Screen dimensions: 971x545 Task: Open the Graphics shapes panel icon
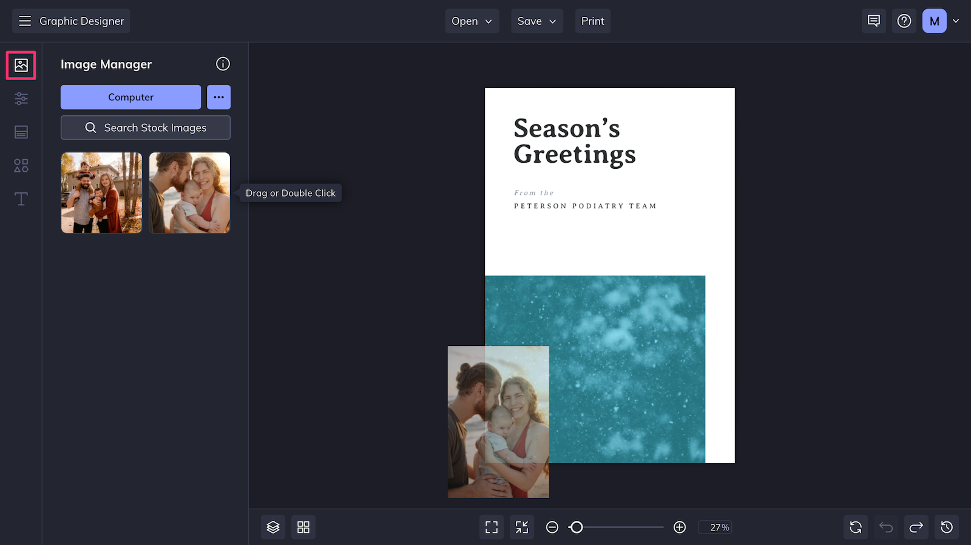21,165
